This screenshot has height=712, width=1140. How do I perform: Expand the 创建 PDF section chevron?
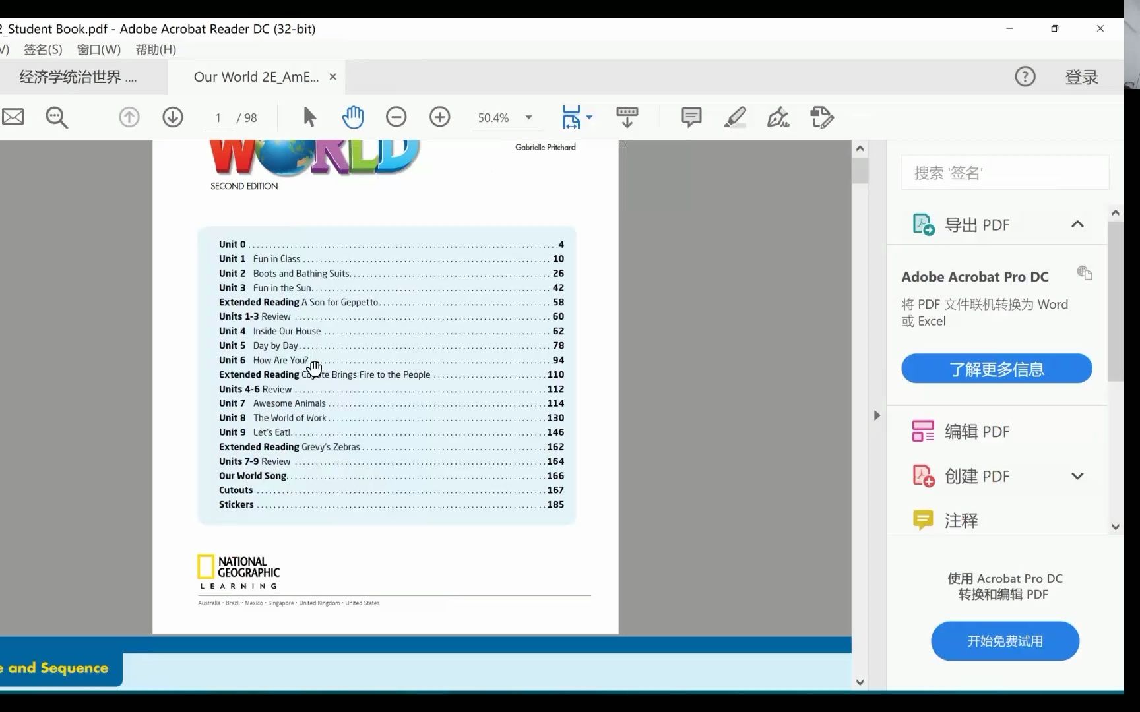[1077, 476]
